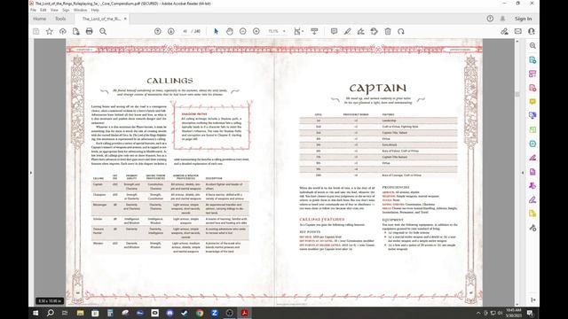Click the Sign In button
Screen dimensions: 568x319
[523, 19]
